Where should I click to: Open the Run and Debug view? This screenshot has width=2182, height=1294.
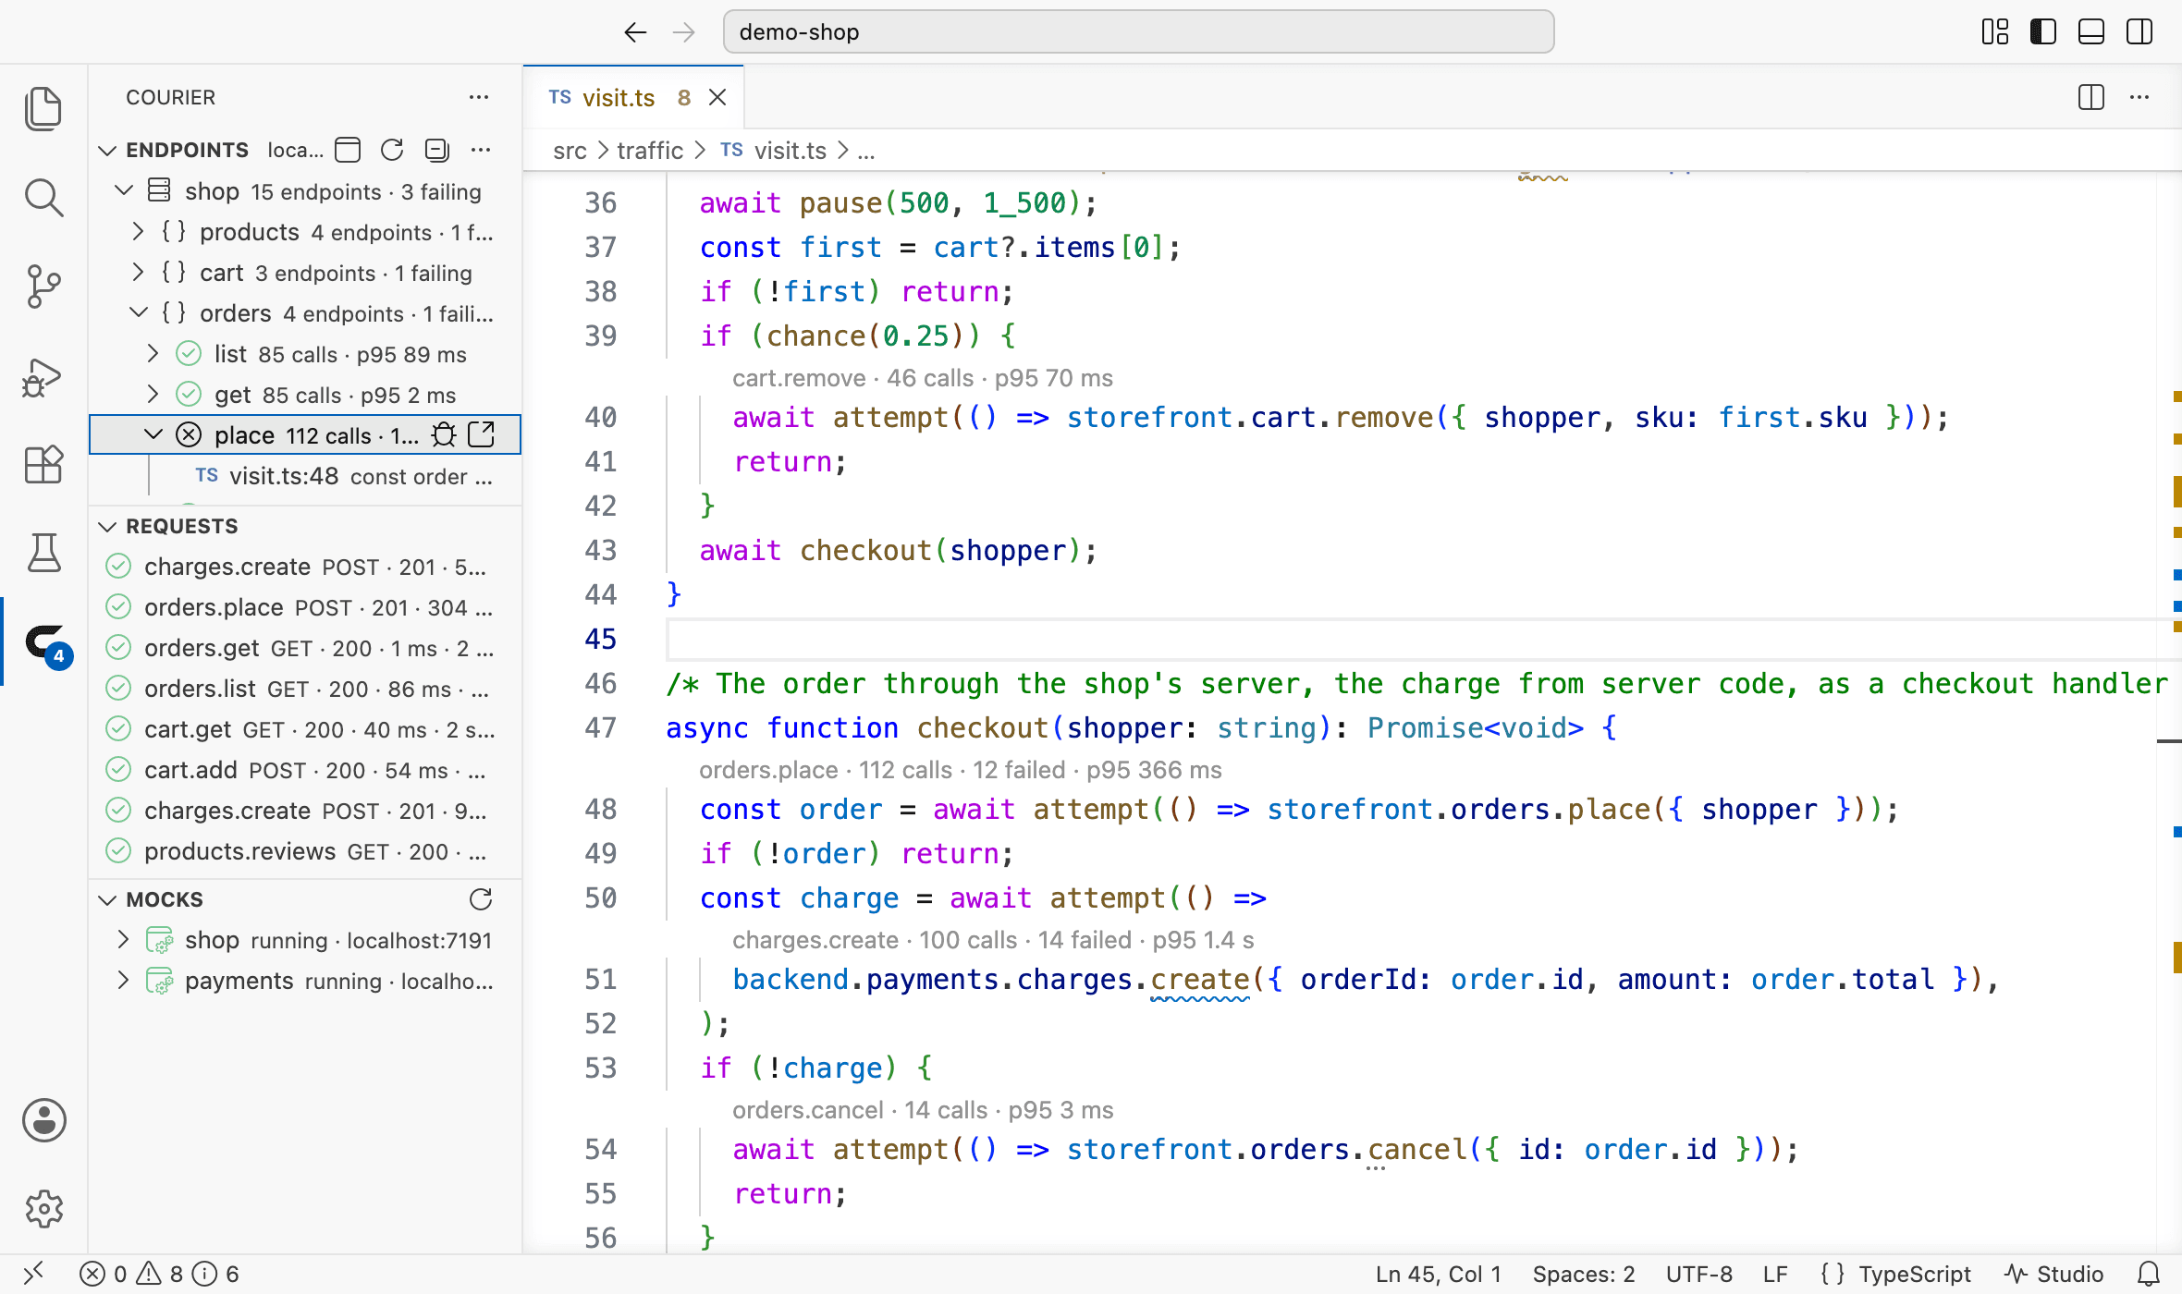(x=43, y=376)
